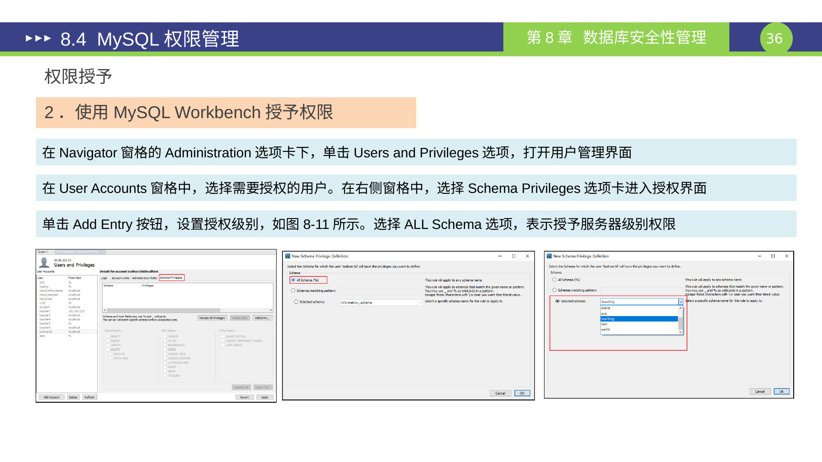The image size is (822, 462).
Task: Enable the CREATE TEMPORARY TABLES checkbox
Action: click(223, 341)
